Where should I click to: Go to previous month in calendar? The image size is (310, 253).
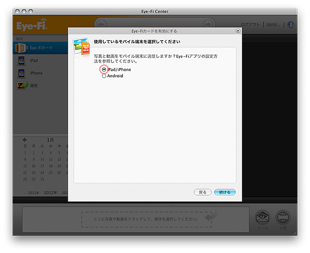tap(24, 140)
